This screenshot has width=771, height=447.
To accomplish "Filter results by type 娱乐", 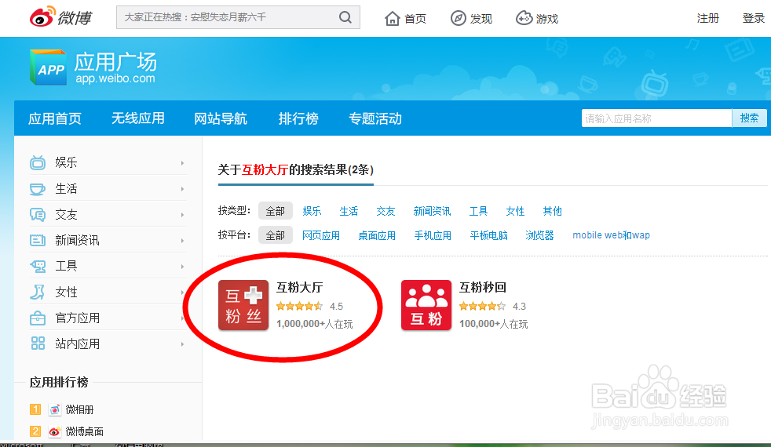I will [x=312, y=211].
